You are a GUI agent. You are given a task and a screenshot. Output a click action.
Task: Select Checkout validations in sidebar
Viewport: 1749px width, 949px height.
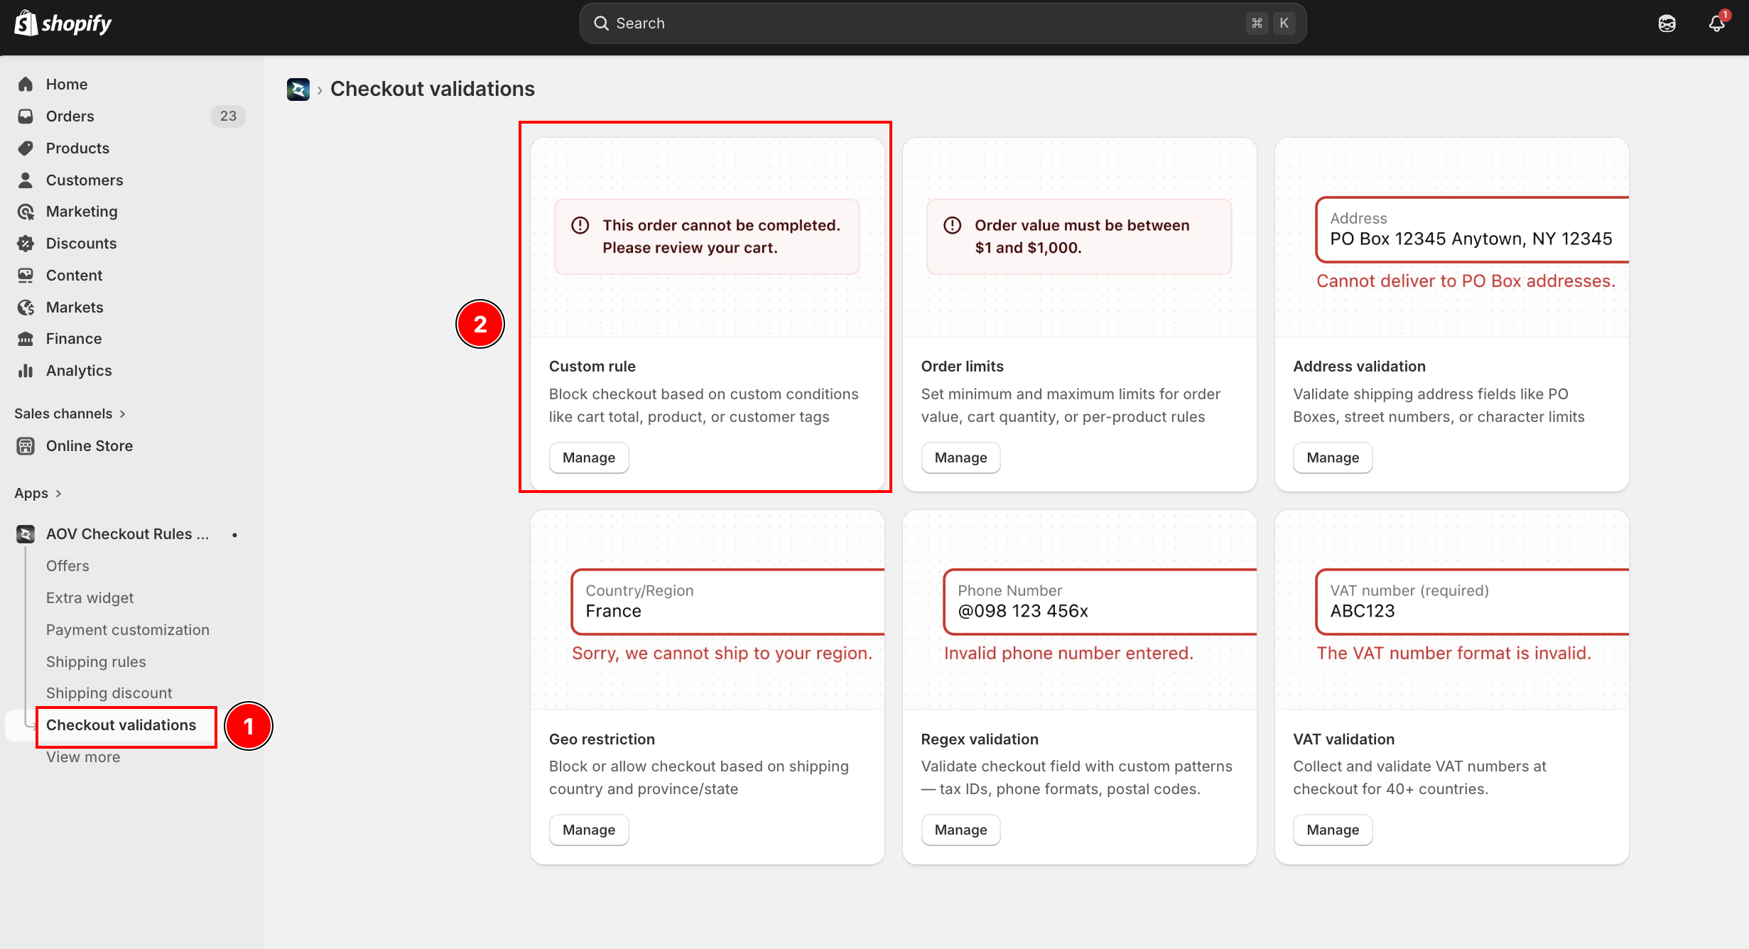(121, 725)
